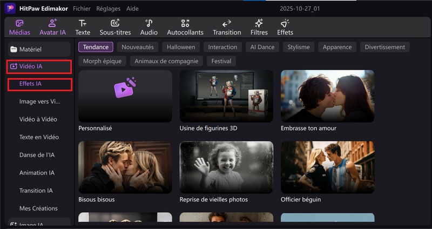432x229 pixels.
Task: Open the Transition tool
Action: [227, 23]
